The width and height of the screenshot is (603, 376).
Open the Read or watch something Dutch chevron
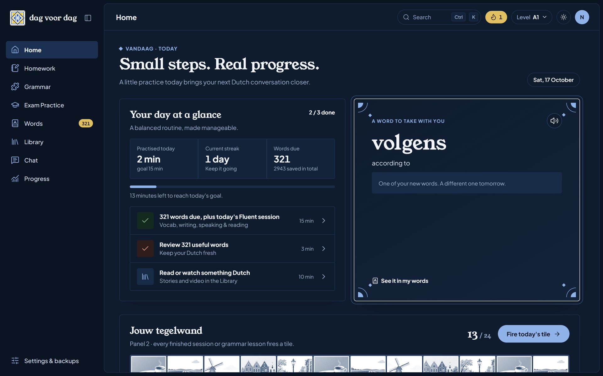[x=323, y=276]
